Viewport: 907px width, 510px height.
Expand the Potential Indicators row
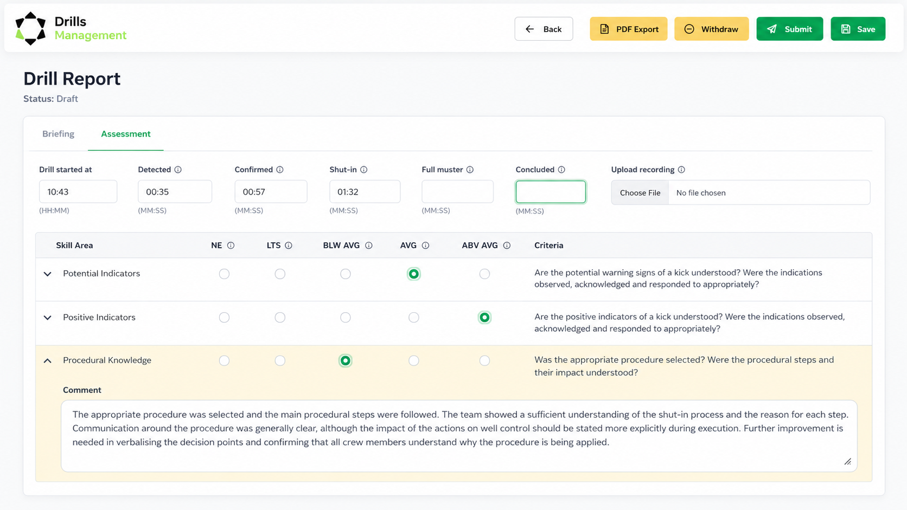click(48, 274)
